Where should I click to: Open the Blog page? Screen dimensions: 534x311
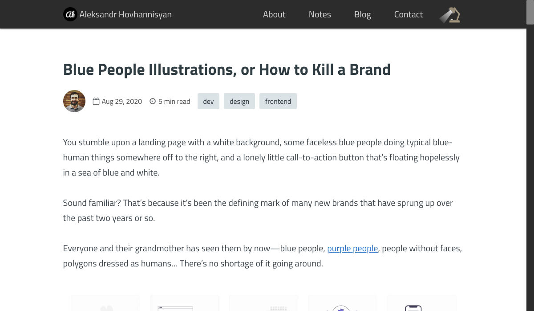click(362, 14)
